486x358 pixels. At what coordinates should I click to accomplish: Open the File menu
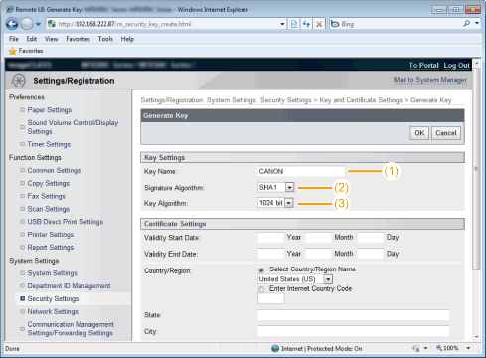[x=14, y=39]
